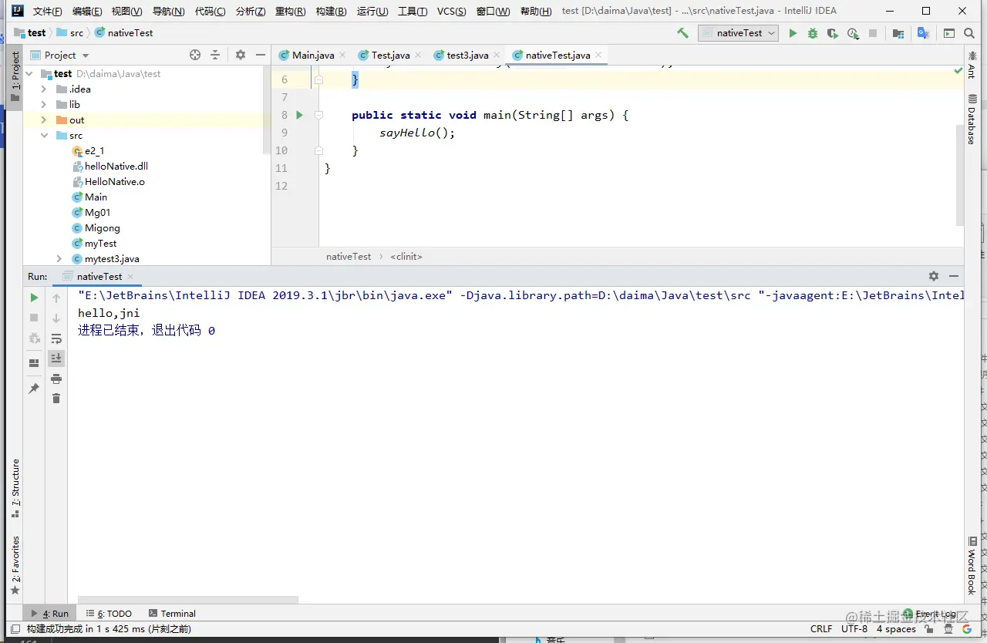Screen dimensions: 987x643
Task: Click the Run panel stop button
Action: [34, 318]
